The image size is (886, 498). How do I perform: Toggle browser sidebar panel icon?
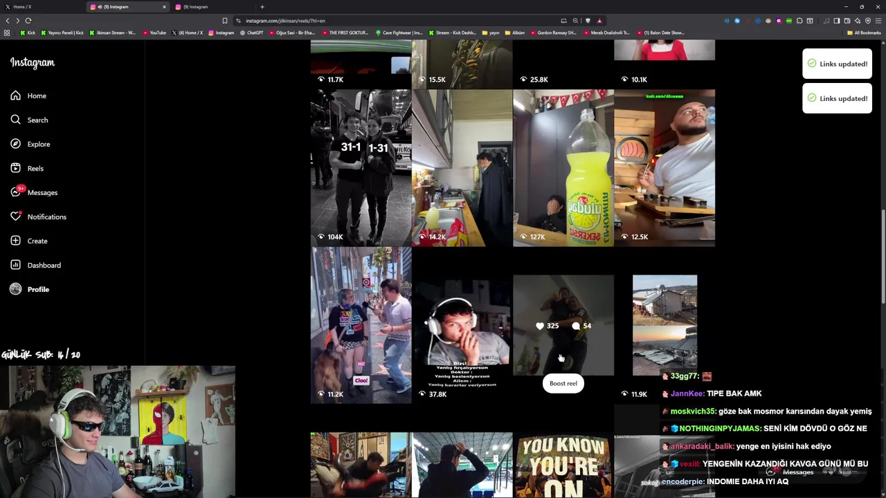coord(836,21)
